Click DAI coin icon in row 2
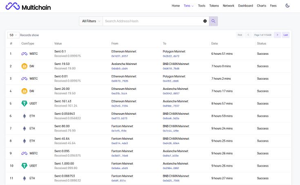This screenshot has width=300, height=185. (x=24, y=66)
